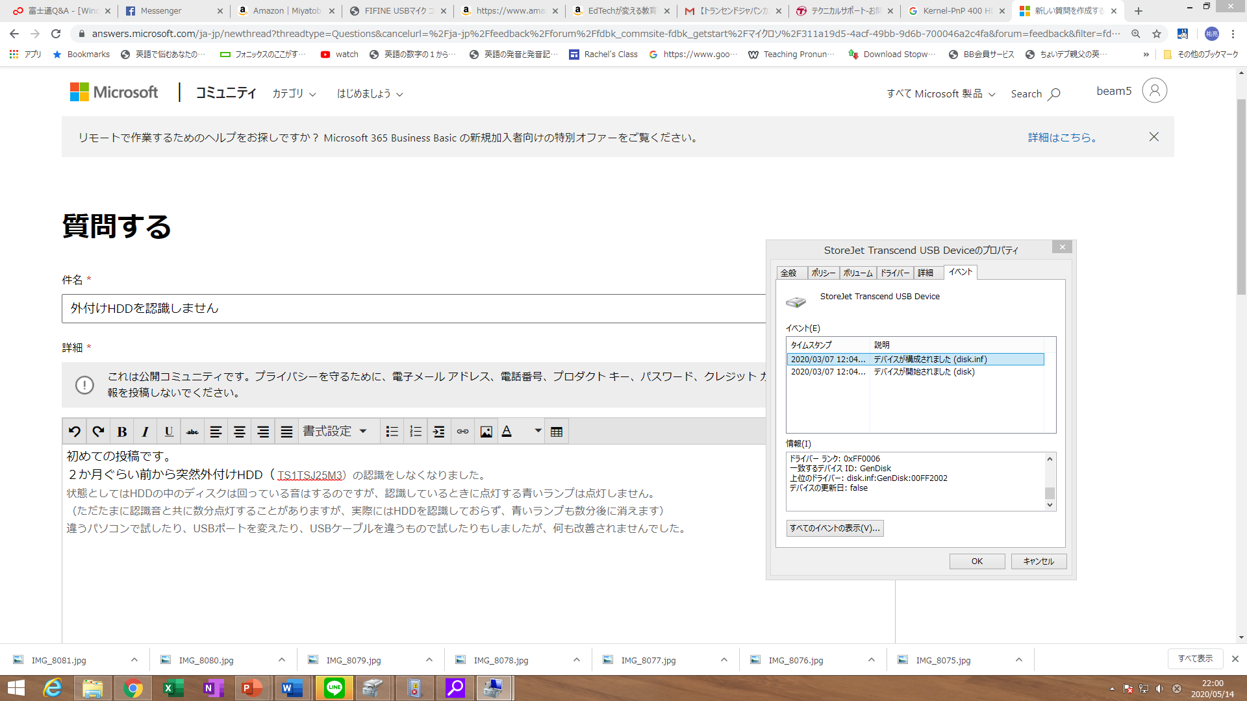Expand the IMG_8081.jpg download chevron
This screenshot has width=1247, height=701.
pos(134,659)
